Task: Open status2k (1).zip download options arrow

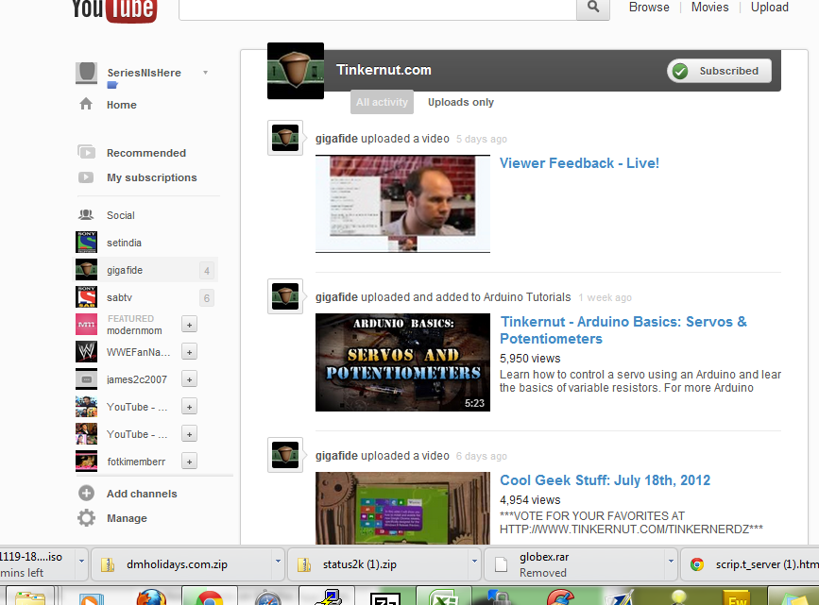Action: pyautogui.click(x=474, y=562)
